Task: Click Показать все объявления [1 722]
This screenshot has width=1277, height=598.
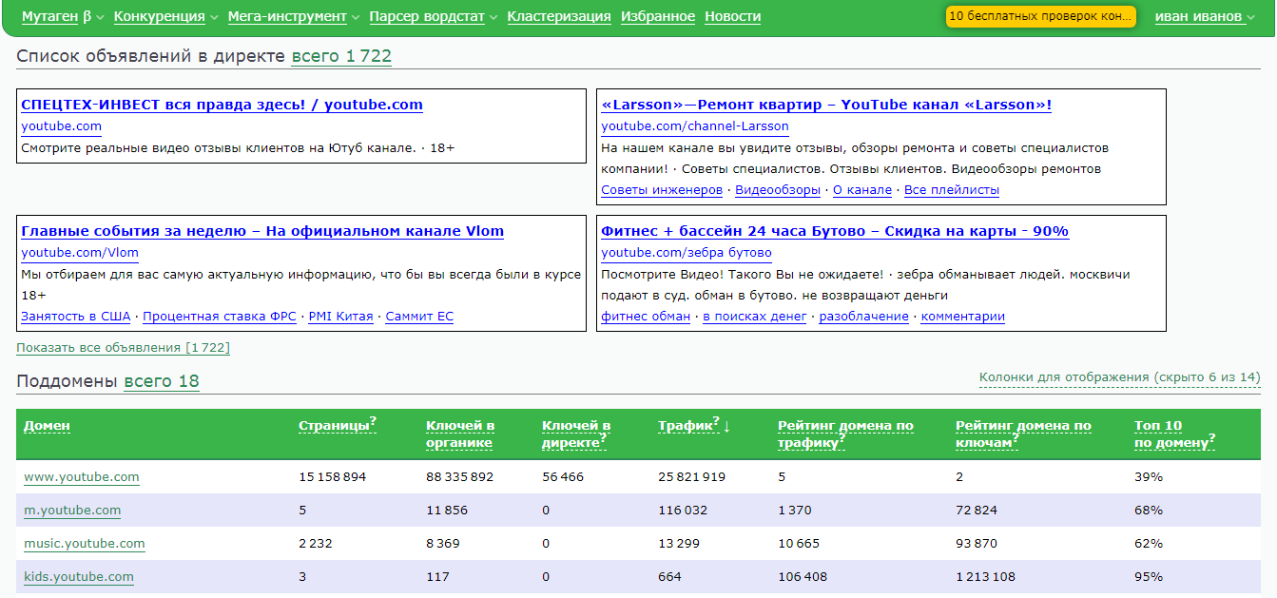Action: (124, 348)
